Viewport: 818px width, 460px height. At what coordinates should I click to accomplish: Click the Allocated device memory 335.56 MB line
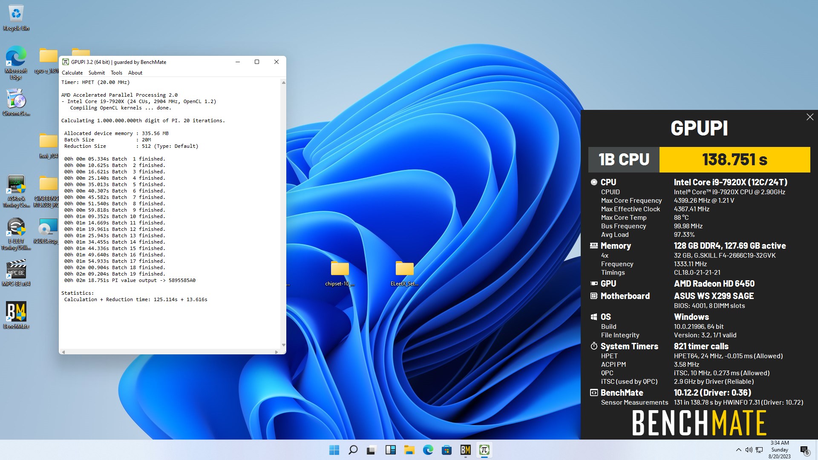[116, 133]
